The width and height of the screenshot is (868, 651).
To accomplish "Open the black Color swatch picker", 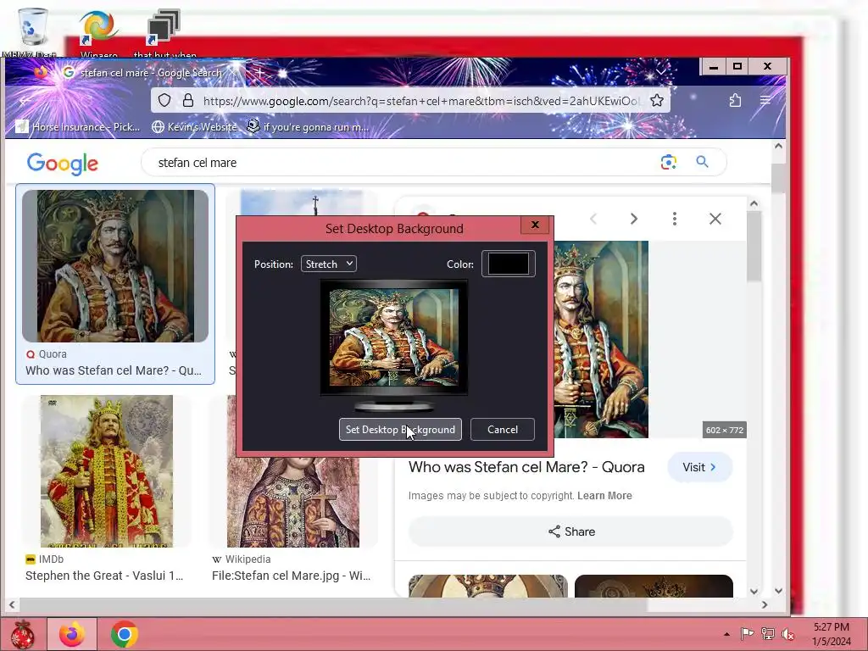I will click(509, 264).
